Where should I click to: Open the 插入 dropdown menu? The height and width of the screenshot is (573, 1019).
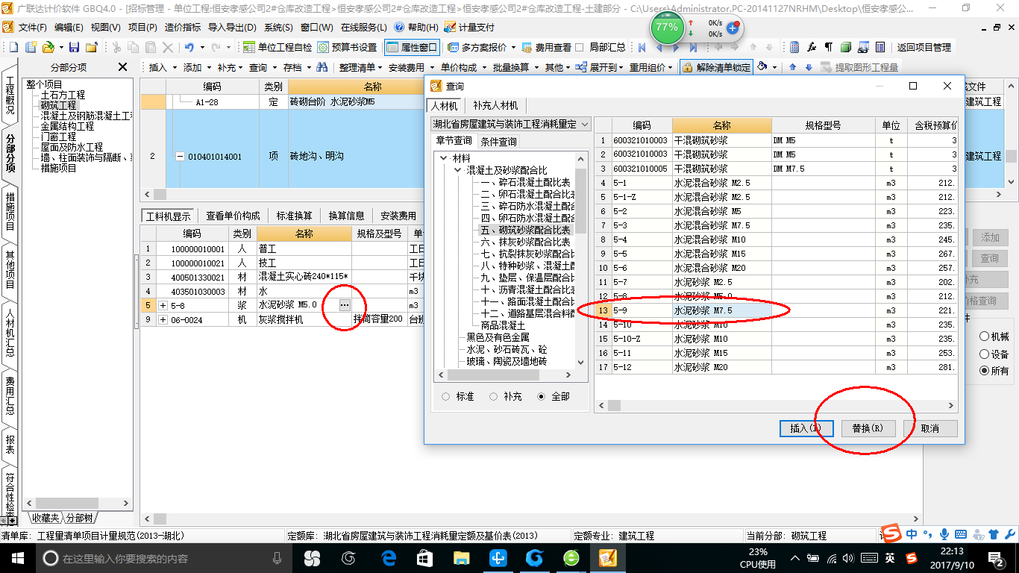163,67
